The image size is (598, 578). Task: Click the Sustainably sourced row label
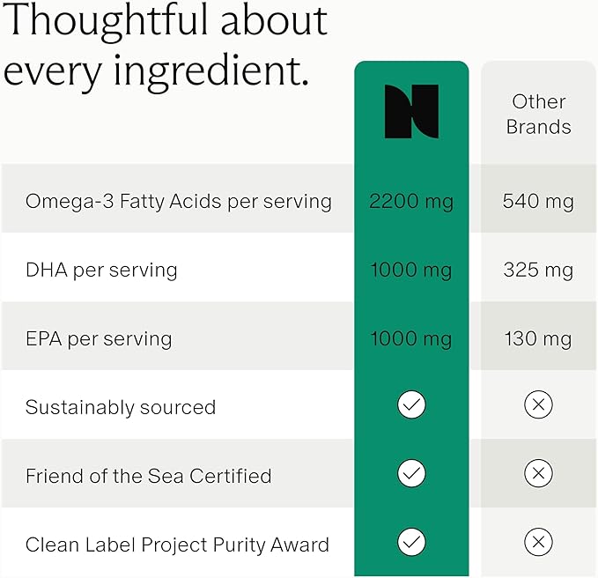(121, 407)
